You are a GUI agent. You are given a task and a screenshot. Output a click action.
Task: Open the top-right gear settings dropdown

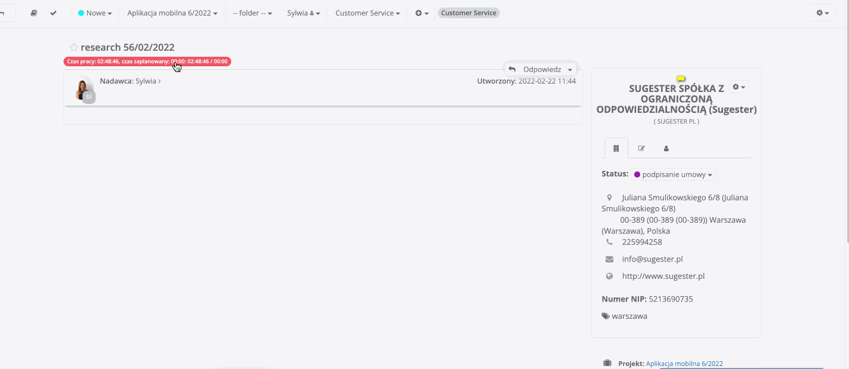click(823, 13)
